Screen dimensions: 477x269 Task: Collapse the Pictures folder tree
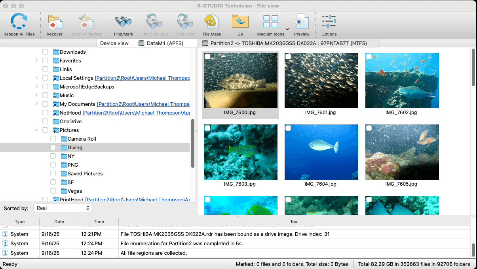(x=36, y=130)
